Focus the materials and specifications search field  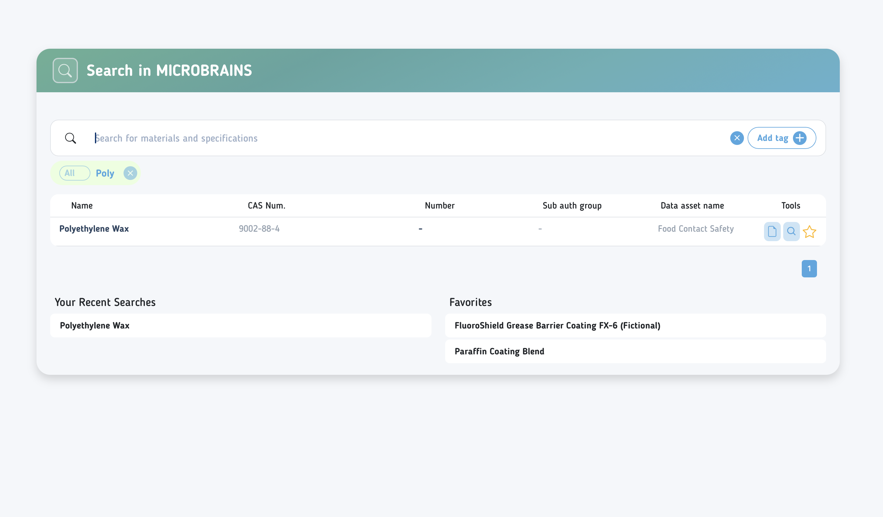410,138
